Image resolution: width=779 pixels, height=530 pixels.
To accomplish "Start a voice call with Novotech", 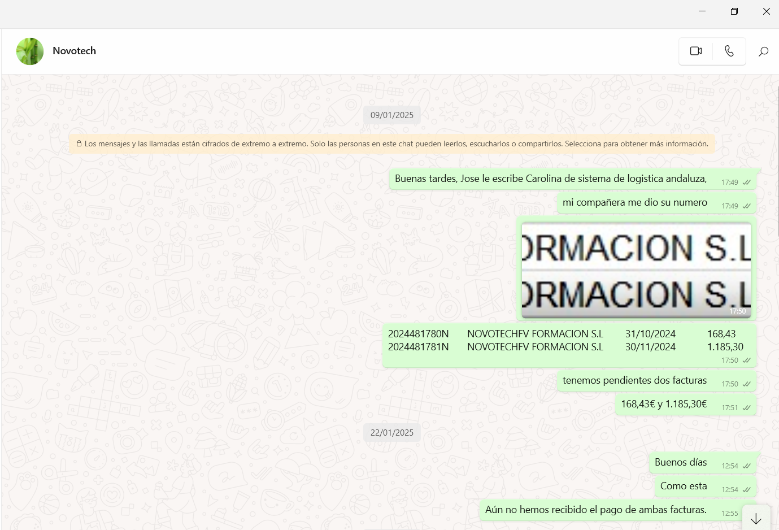I will point(729,51).
